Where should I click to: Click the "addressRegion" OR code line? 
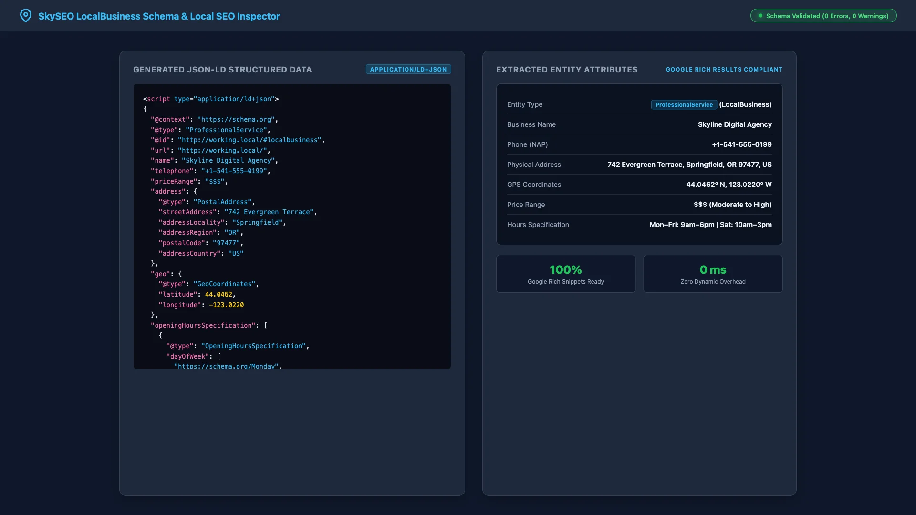(201, 232)
